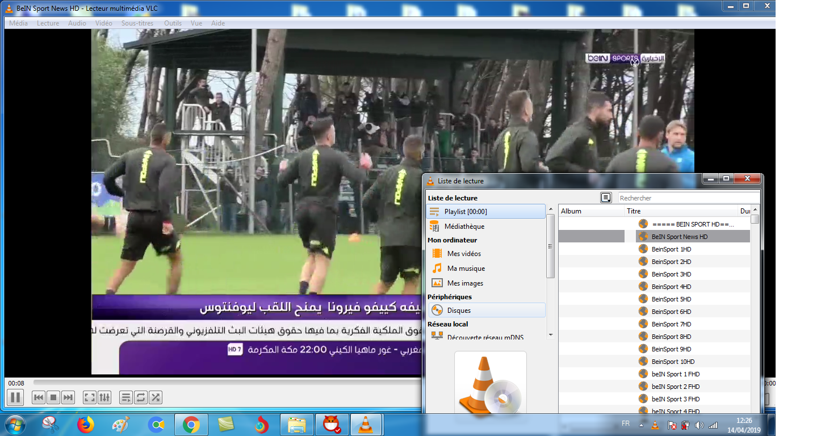Image resolution: width=821 pixels, height=436 pixels.
Task: Toggle fullscreen video mode
Action: click(x=90, y=397)
